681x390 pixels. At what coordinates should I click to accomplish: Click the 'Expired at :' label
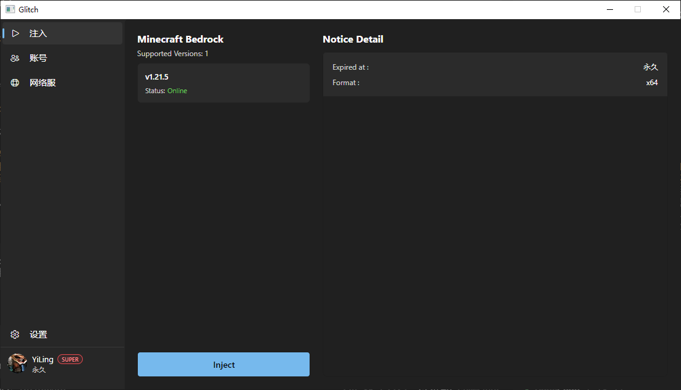(350, 67)
